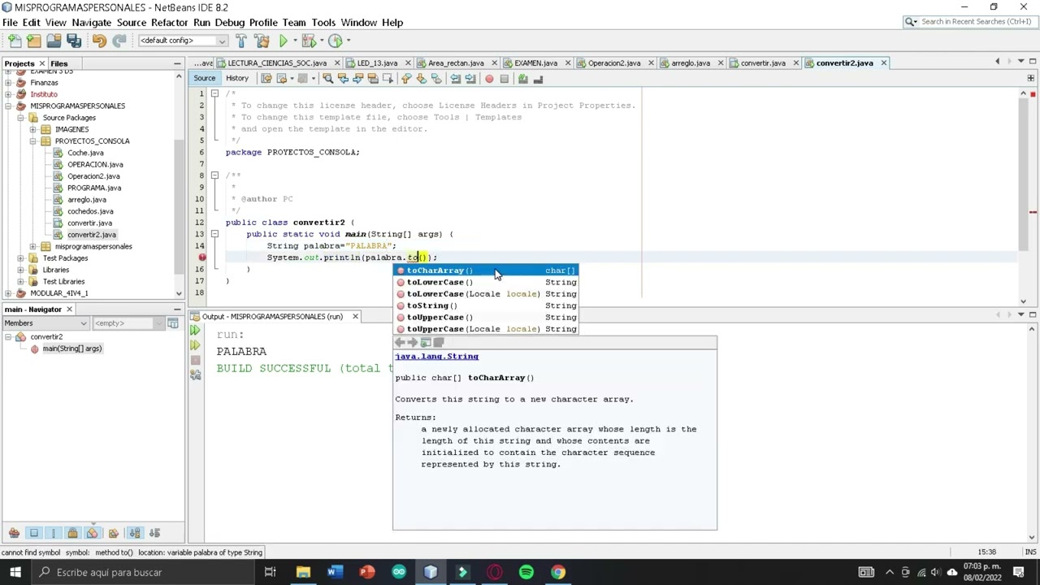The width and height of the screenshot is (1040, 585).
Task: Switch to the convertir.java tab
Action: tap(762, 63)
